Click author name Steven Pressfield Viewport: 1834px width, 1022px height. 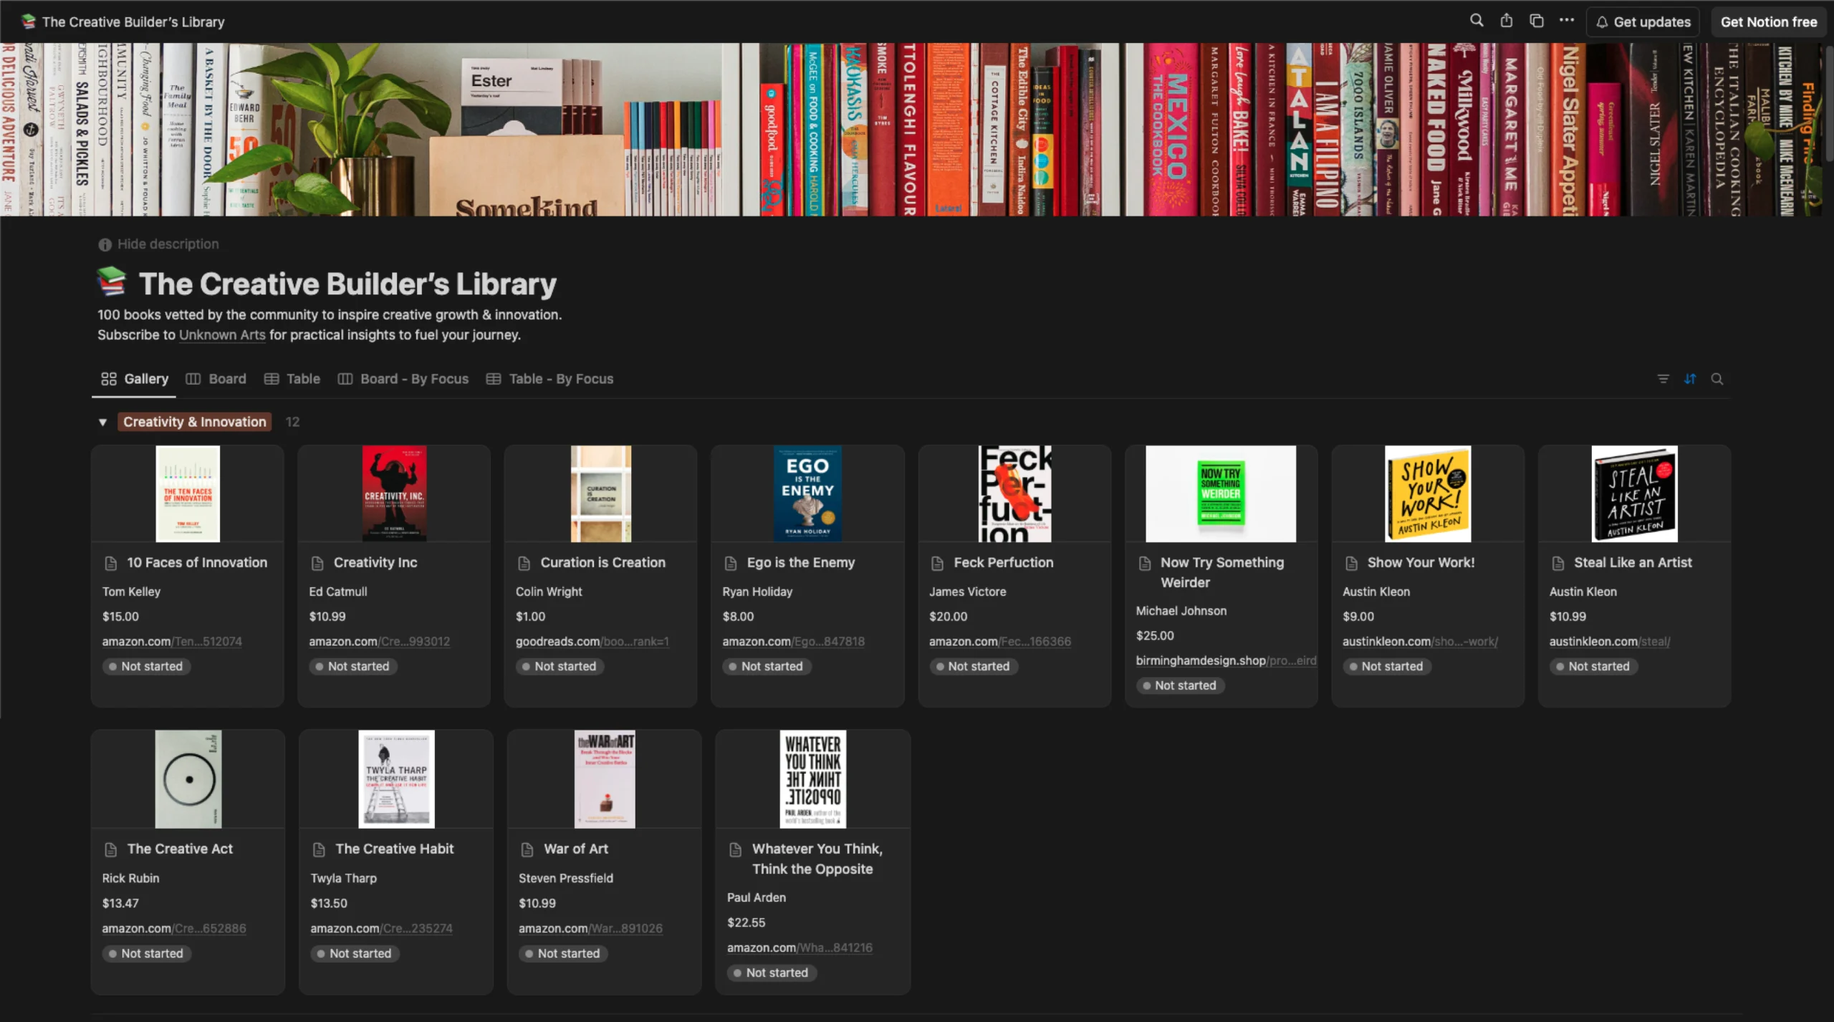point(565,878)
